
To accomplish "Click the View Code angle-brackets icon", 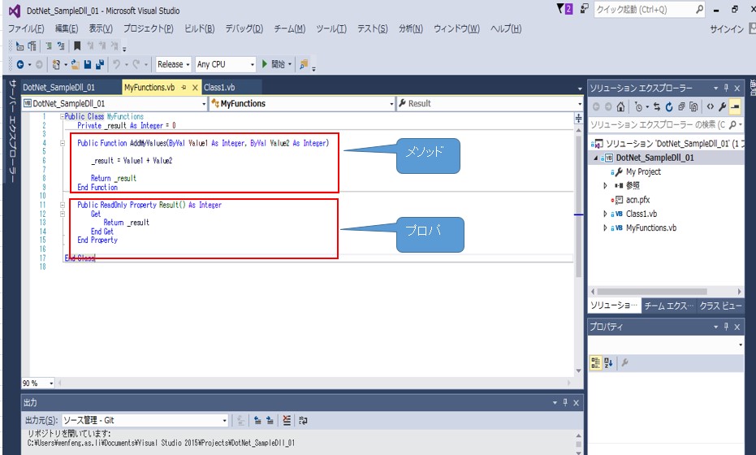I will click(x=711, y=106).
